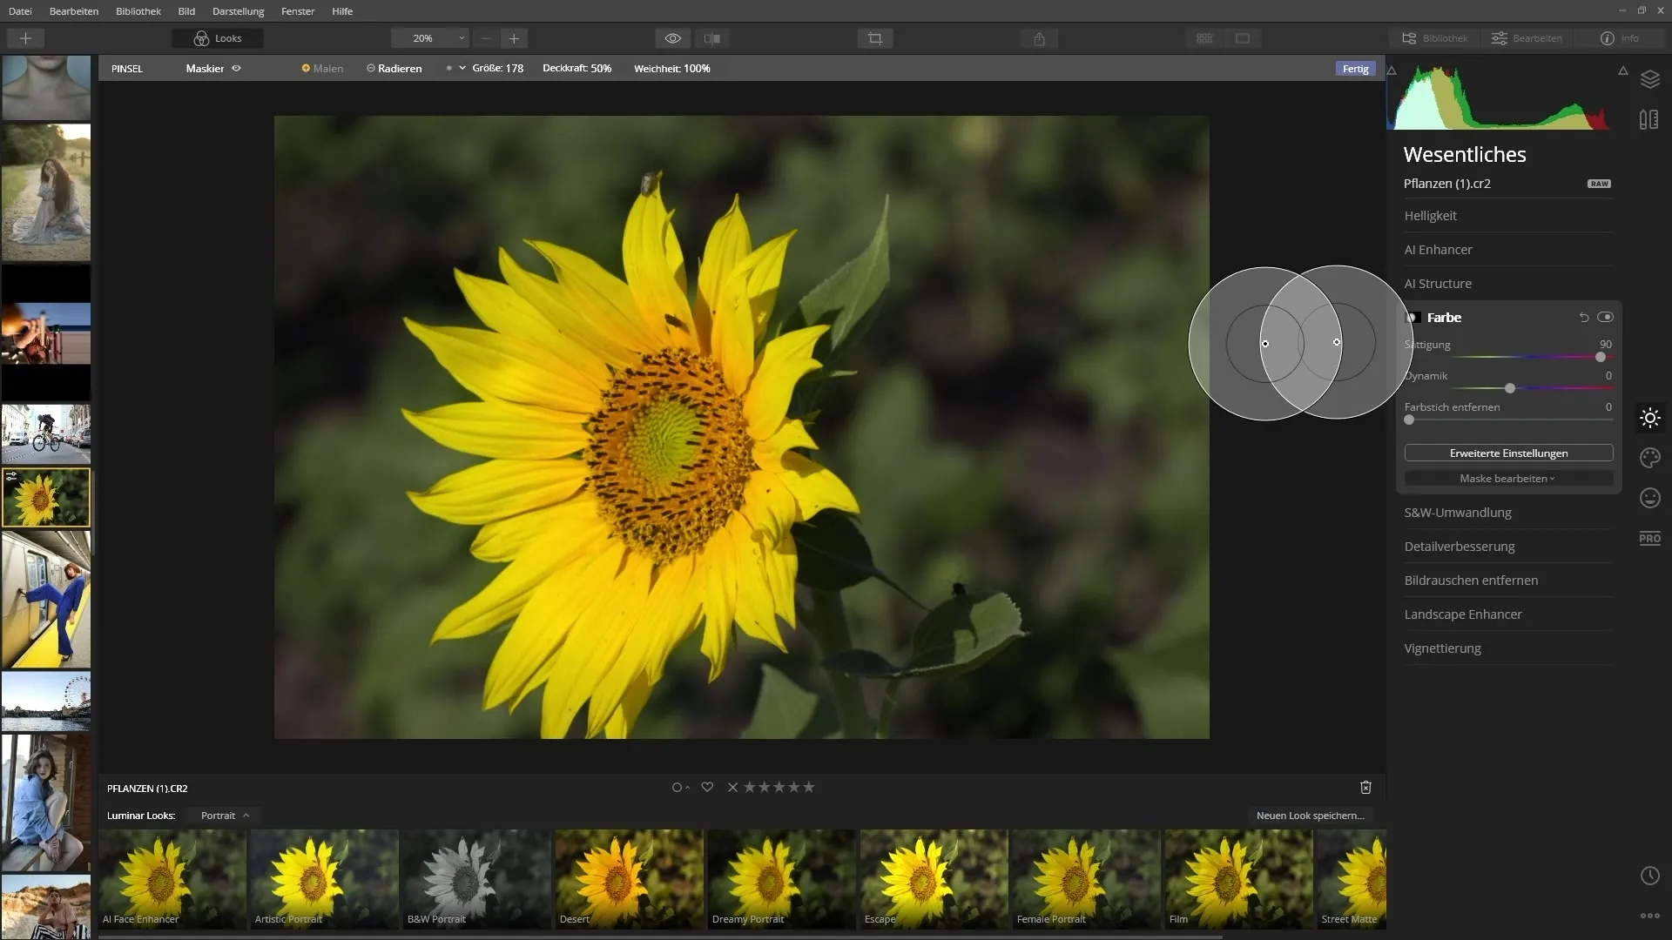Open the brush settings dropdown arrow
This screenshot has height=940, width=1672.
(462, 68)
